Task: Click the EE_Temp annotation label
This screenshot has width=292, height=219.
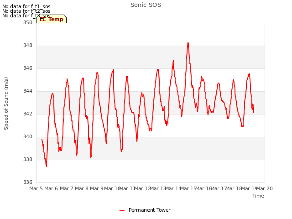Action: [52, 19]
